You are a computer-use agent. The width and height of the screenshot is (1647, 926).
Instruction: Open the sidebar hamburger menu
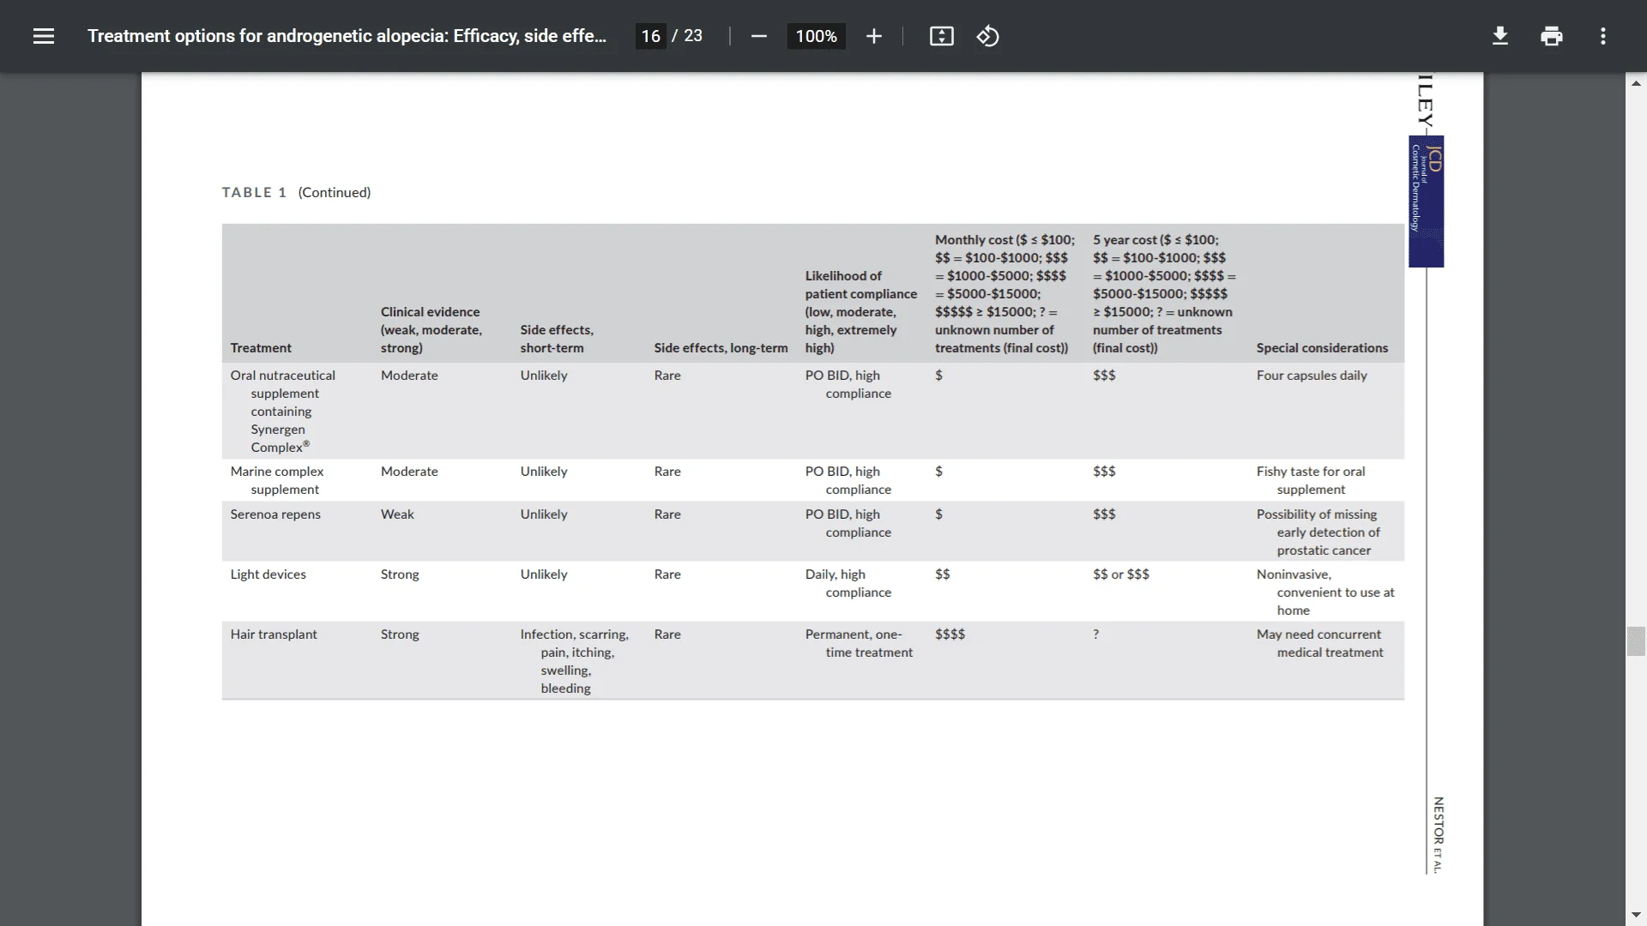pos(44,36)
